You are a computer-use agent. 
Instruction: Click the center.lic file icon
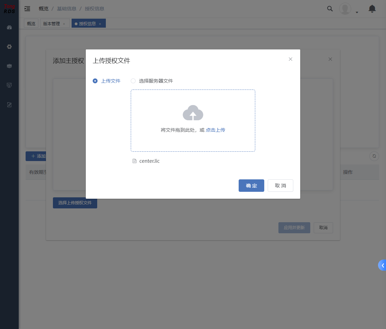coord(135,161)
